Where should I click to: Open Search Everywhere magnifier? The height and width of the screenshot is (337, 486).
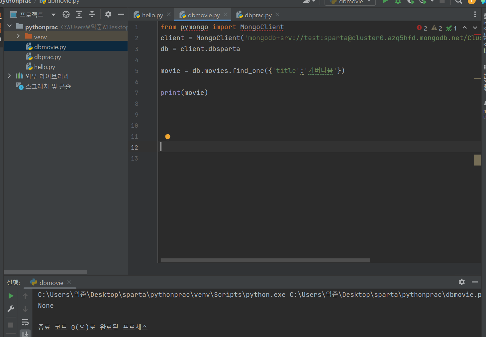click(x=459, y=2)
